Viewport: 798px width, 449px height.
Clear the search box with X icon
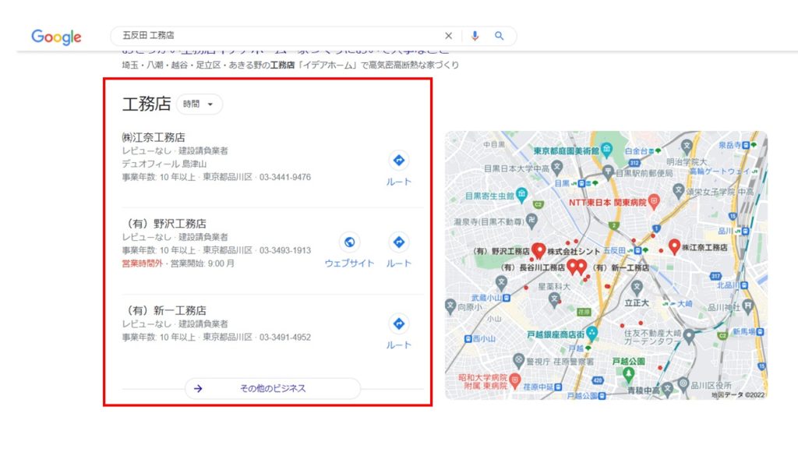coord(448,36)
